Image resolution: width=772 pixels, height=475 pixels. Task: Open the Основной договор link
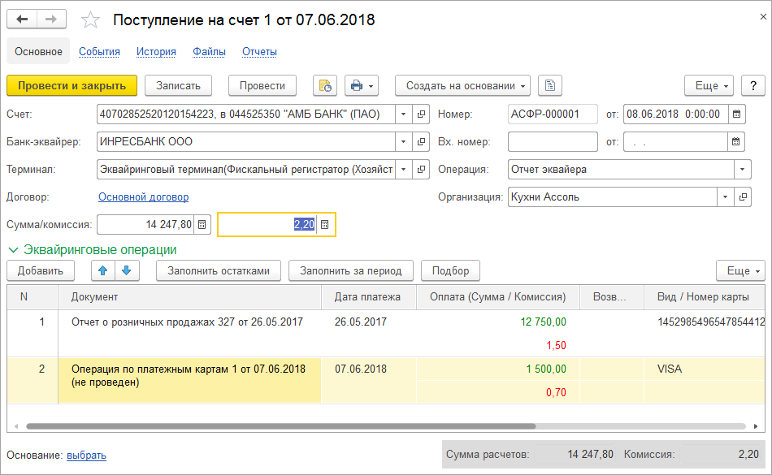pos(143,197)
